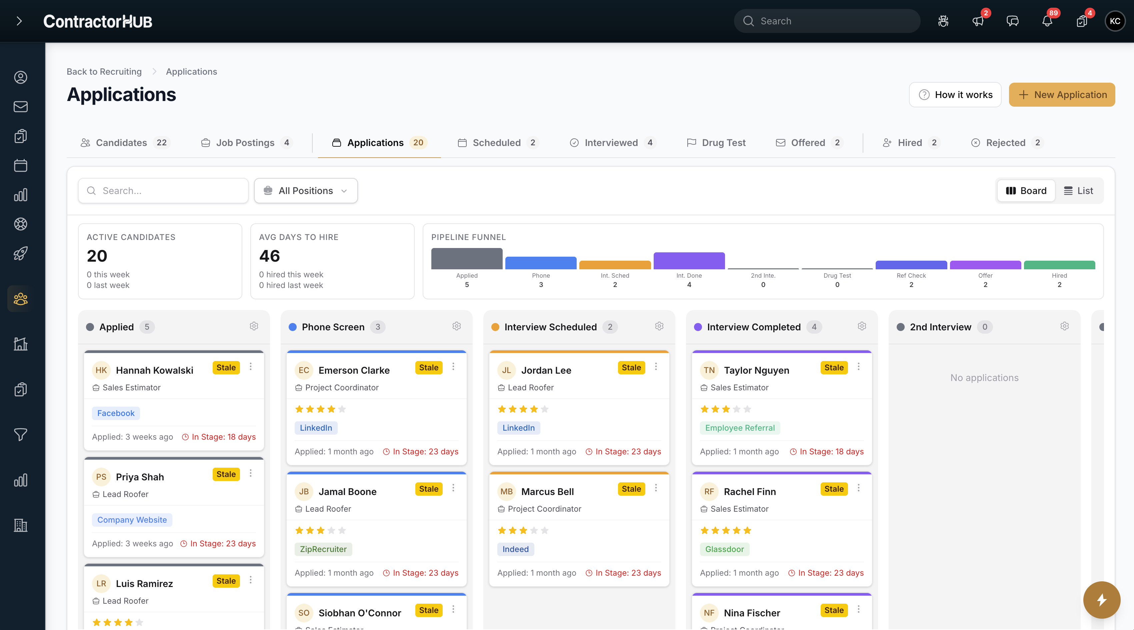Switch to the Scheduled tab

click(498, 143)
